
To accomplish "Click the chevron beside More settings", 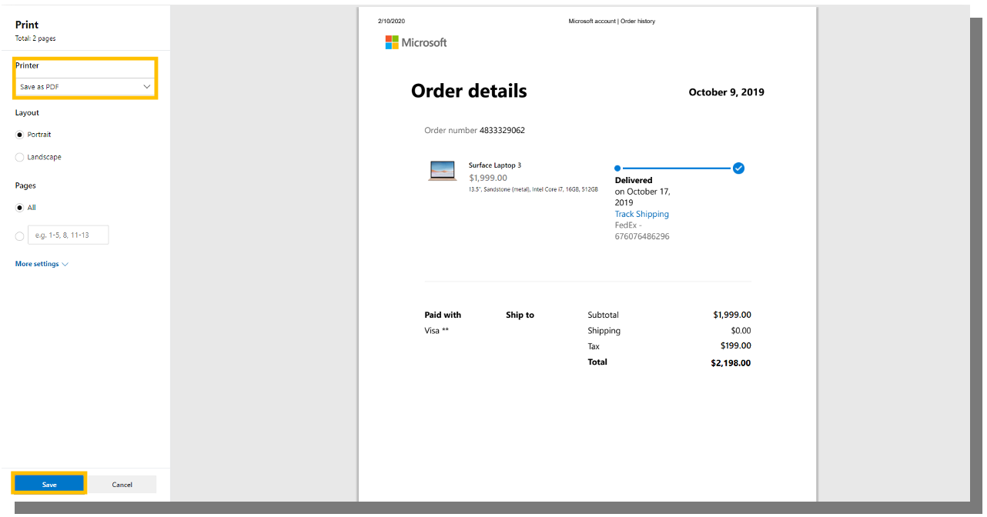I will click(65, 265).
